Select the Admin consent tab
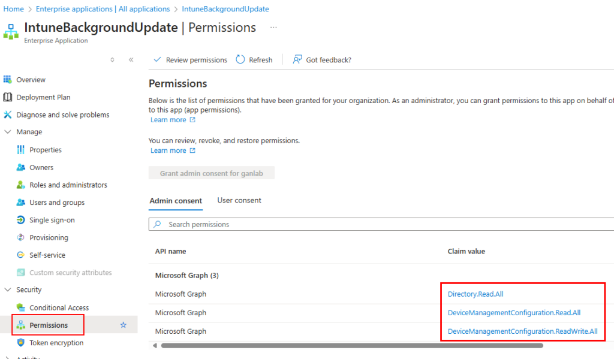Image resolution: width=614 pixels, height=359 pixels. tap(176, 201)
